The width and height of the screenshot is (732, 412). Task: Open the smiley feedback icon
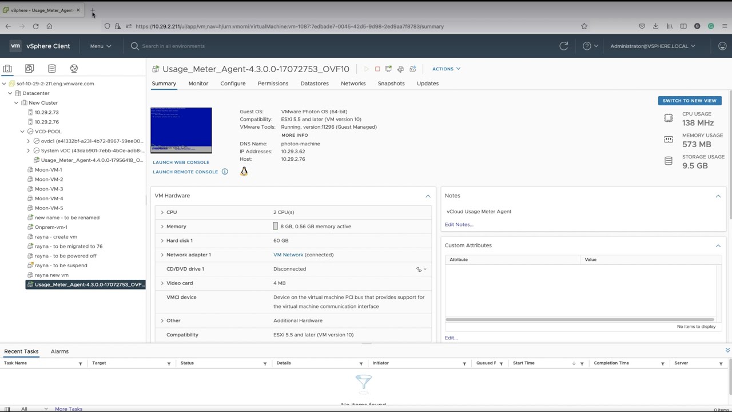tap(722, 46)
